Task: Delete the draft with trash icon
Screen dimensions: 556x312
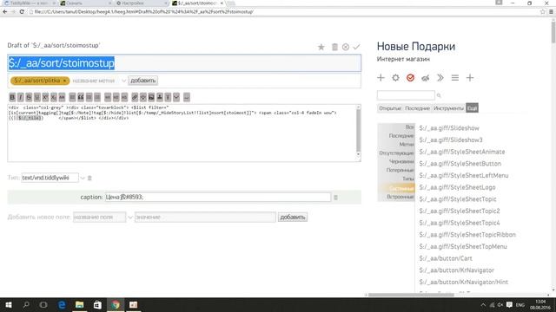Action: pyautogui.click(x=334, y=47)
